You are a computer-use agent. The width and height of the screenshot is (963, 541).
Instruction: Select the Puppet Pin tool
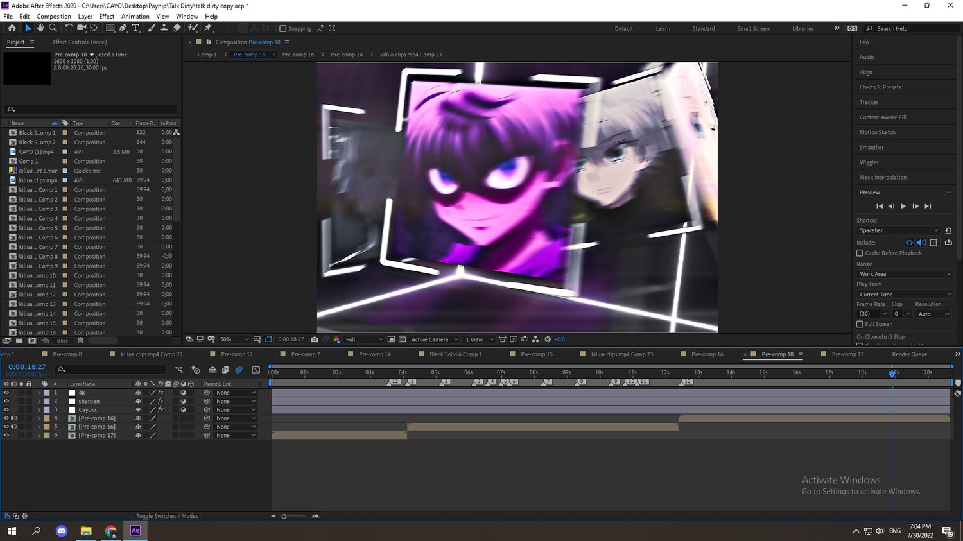tap(208, 28)
